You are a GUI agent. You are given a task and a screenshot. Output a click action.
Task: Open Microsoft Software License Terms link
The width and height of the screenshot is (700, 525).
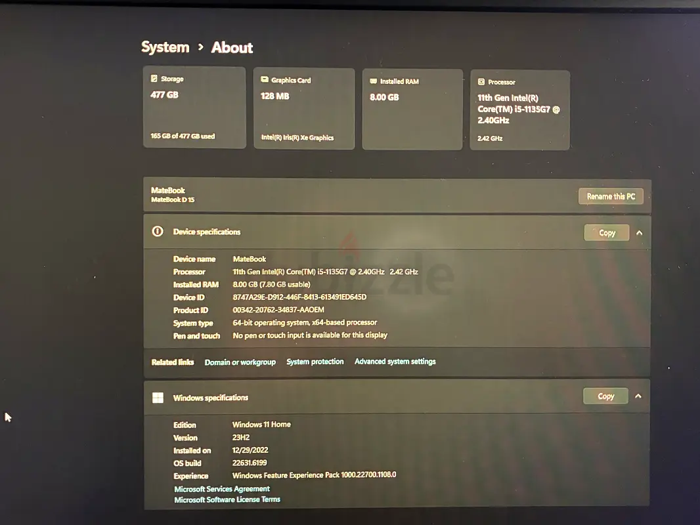tap(227, 499)
